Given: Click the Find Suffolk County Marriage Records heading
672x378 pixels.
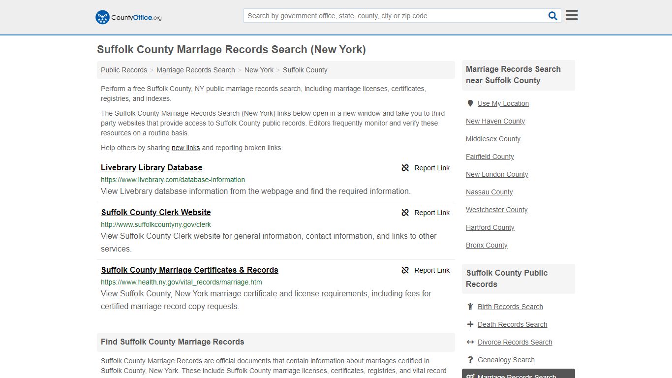Looking at the screenshot, I should [x=173, y=342].
